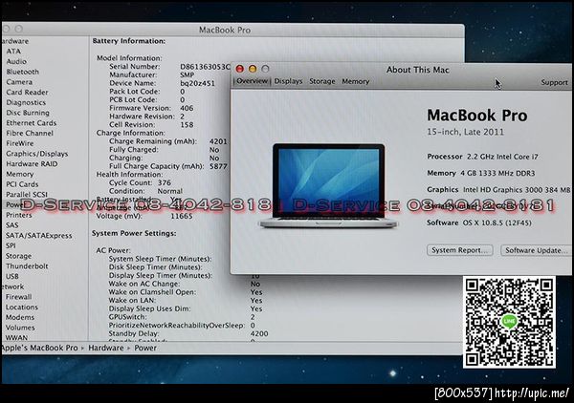Select Memory in System Report sidebar
Screen dimensions: 574x403
[20, 174]
